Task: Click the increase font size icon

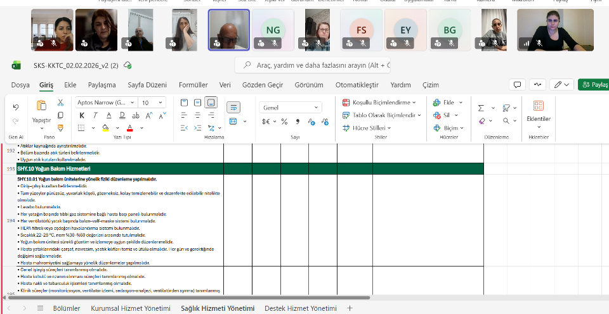Action: click(x=150, y=115)
